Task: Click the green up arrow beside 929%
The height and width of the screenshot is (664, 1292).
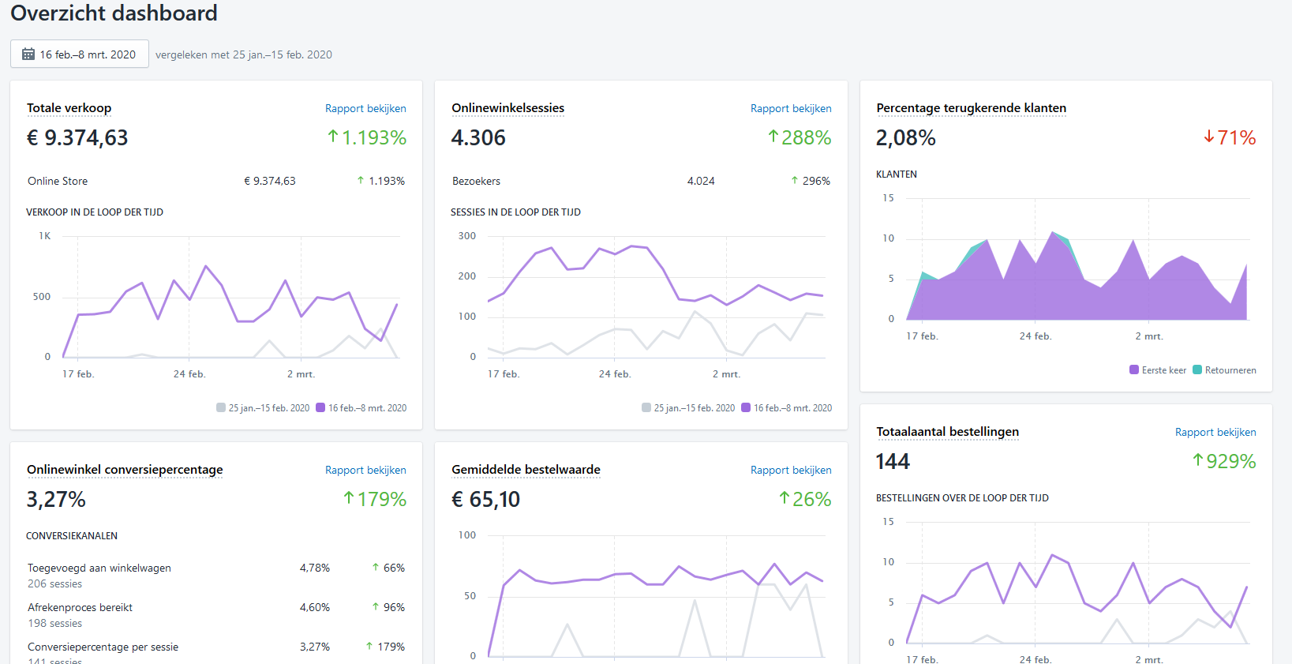Action: [x=1198, y=460]
